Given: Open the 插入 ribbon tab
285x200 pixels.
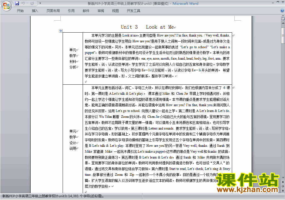Looking at the screenshot, I should pos(35,11).
